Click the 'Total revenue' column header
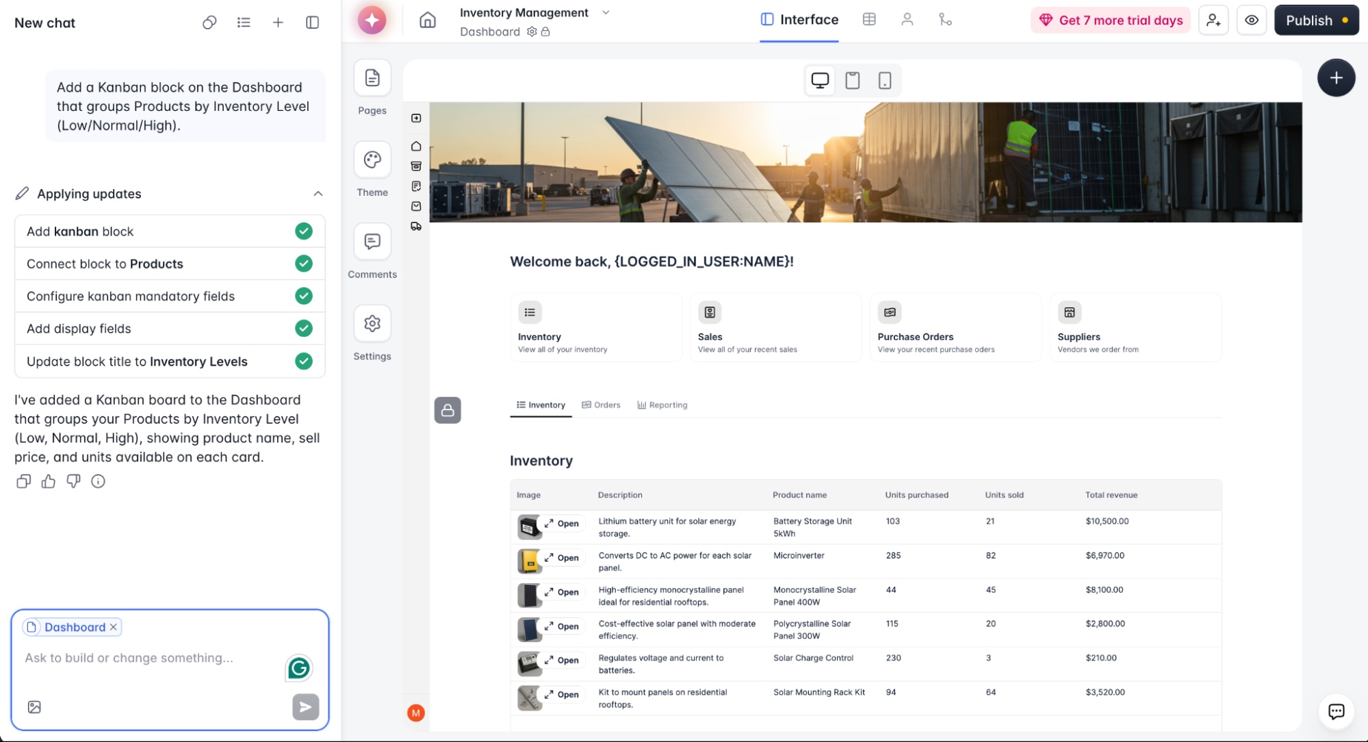This screenshot has width=1368, height=742. click(x=1111, y=495)
